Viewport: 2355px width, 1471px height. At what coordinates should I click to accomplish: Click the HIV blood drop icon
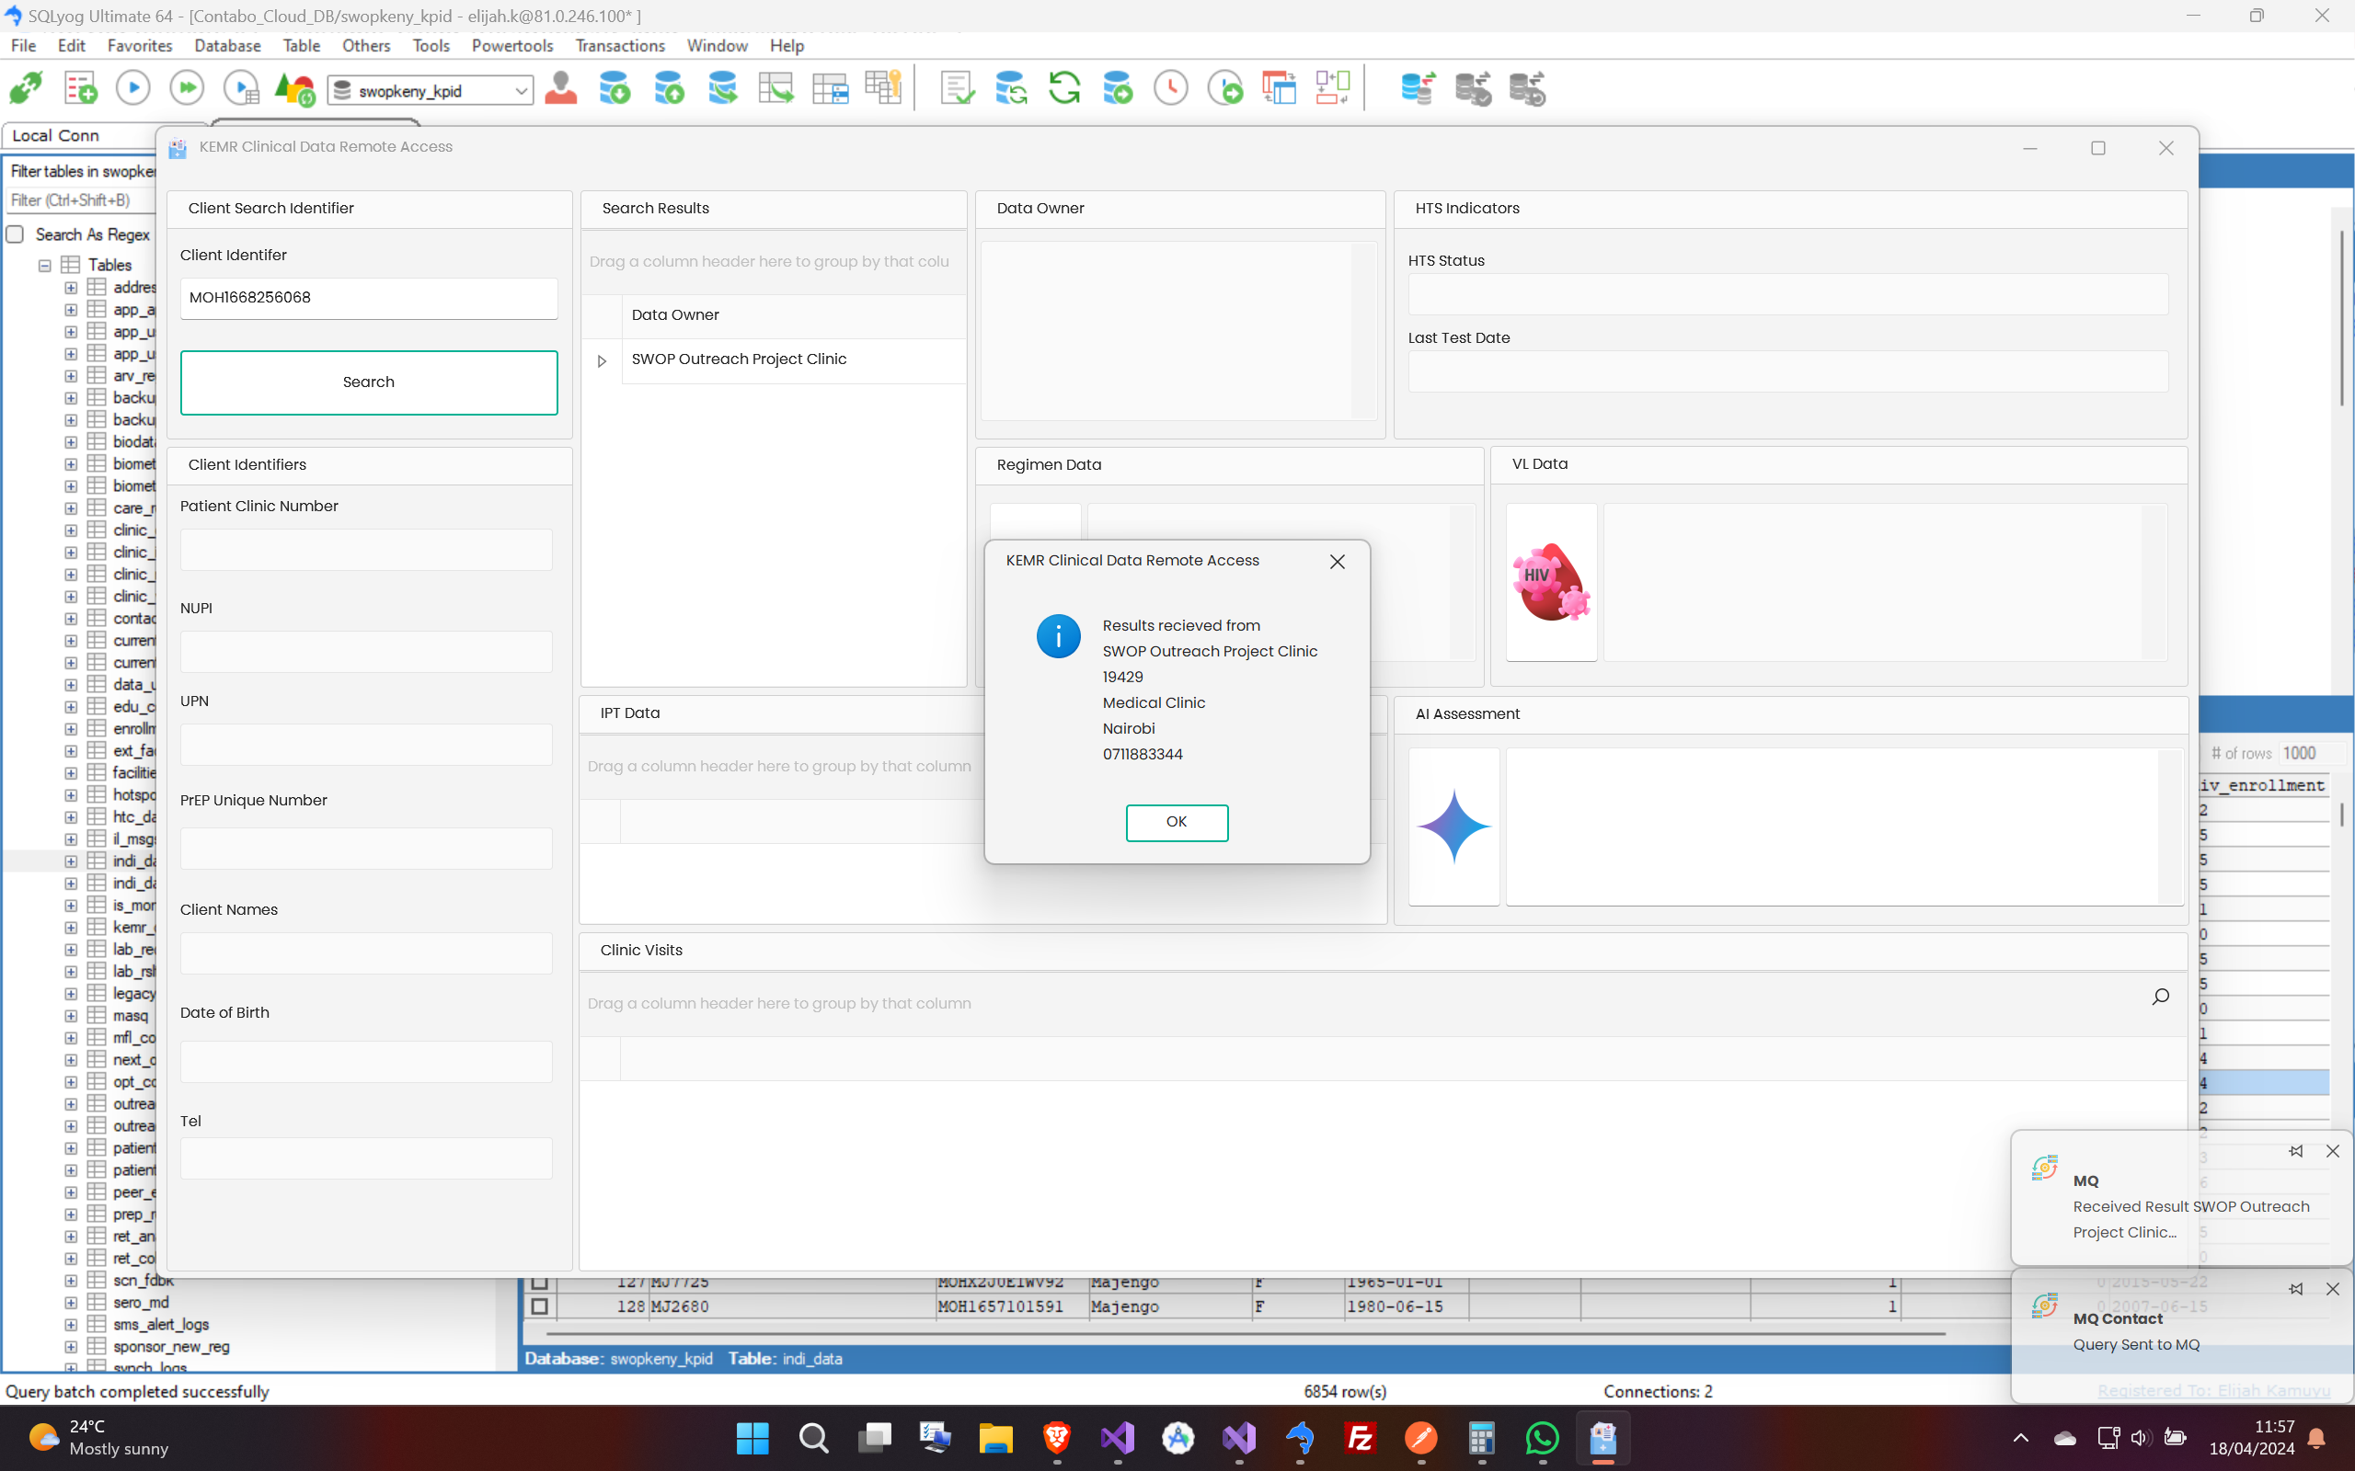point(1551,582)
